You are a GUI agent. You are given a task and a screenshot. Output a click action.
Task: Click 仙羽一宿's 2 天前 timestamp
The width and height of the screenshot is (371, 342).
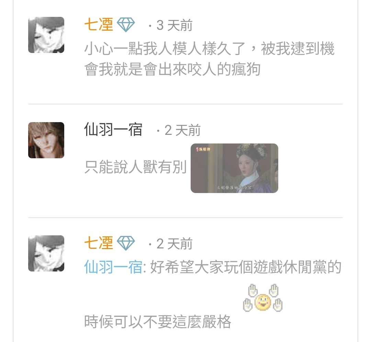point(182,130)
